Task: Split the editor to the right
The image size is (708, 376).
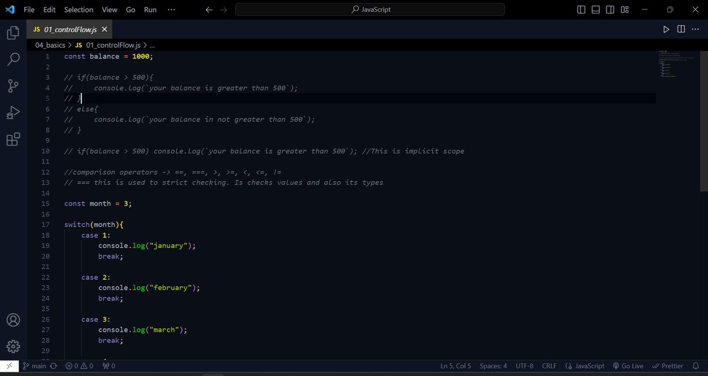Action: pos(681,29)
